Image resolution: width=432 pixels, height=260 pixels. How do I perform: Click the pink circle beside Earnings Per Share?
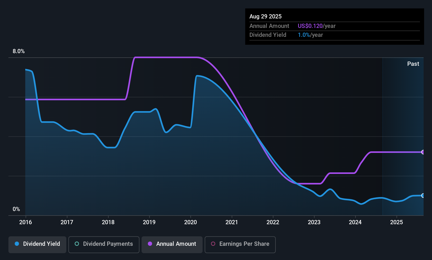pyautogui.click(x=213, y=244)
